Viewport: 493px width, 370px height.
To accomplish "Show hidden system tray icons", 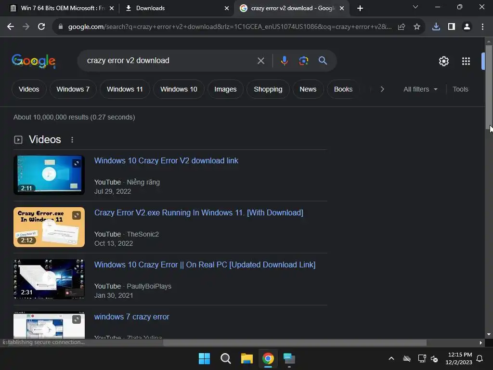I will [x=391, y=358].
